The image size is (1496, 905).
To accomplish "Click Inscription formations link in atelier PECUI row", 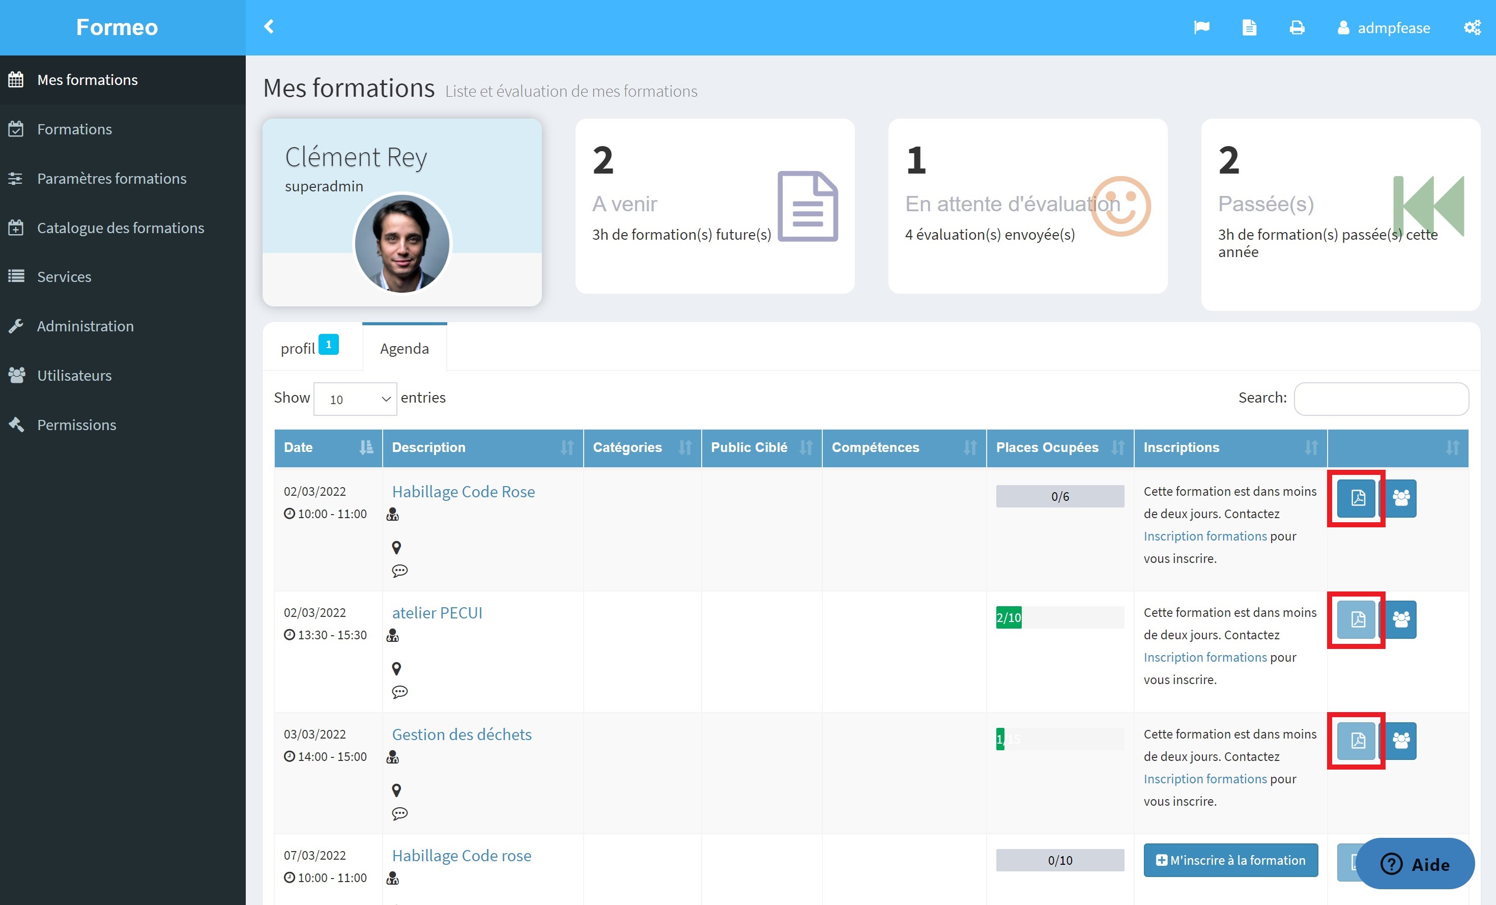I will point(1205,657).
